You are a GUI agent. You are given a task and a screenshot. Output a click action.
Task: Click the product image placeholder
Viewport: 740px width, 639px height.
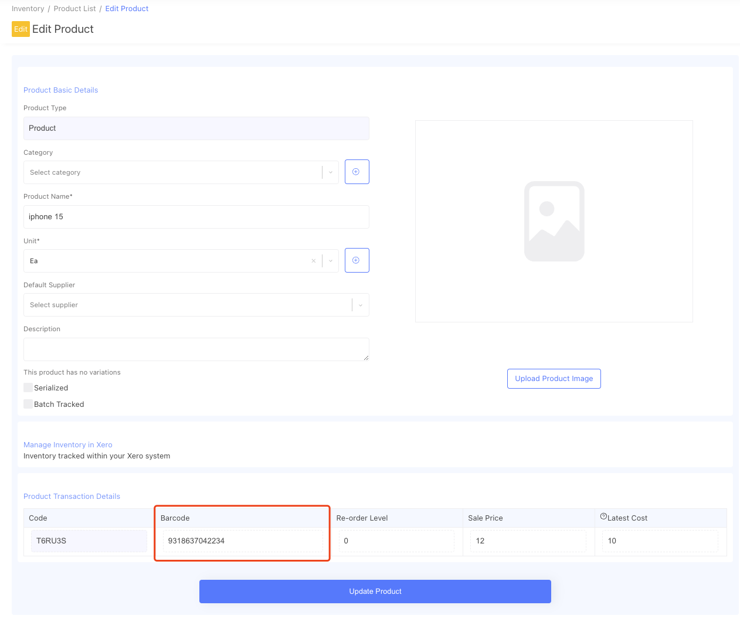[554, 221]
